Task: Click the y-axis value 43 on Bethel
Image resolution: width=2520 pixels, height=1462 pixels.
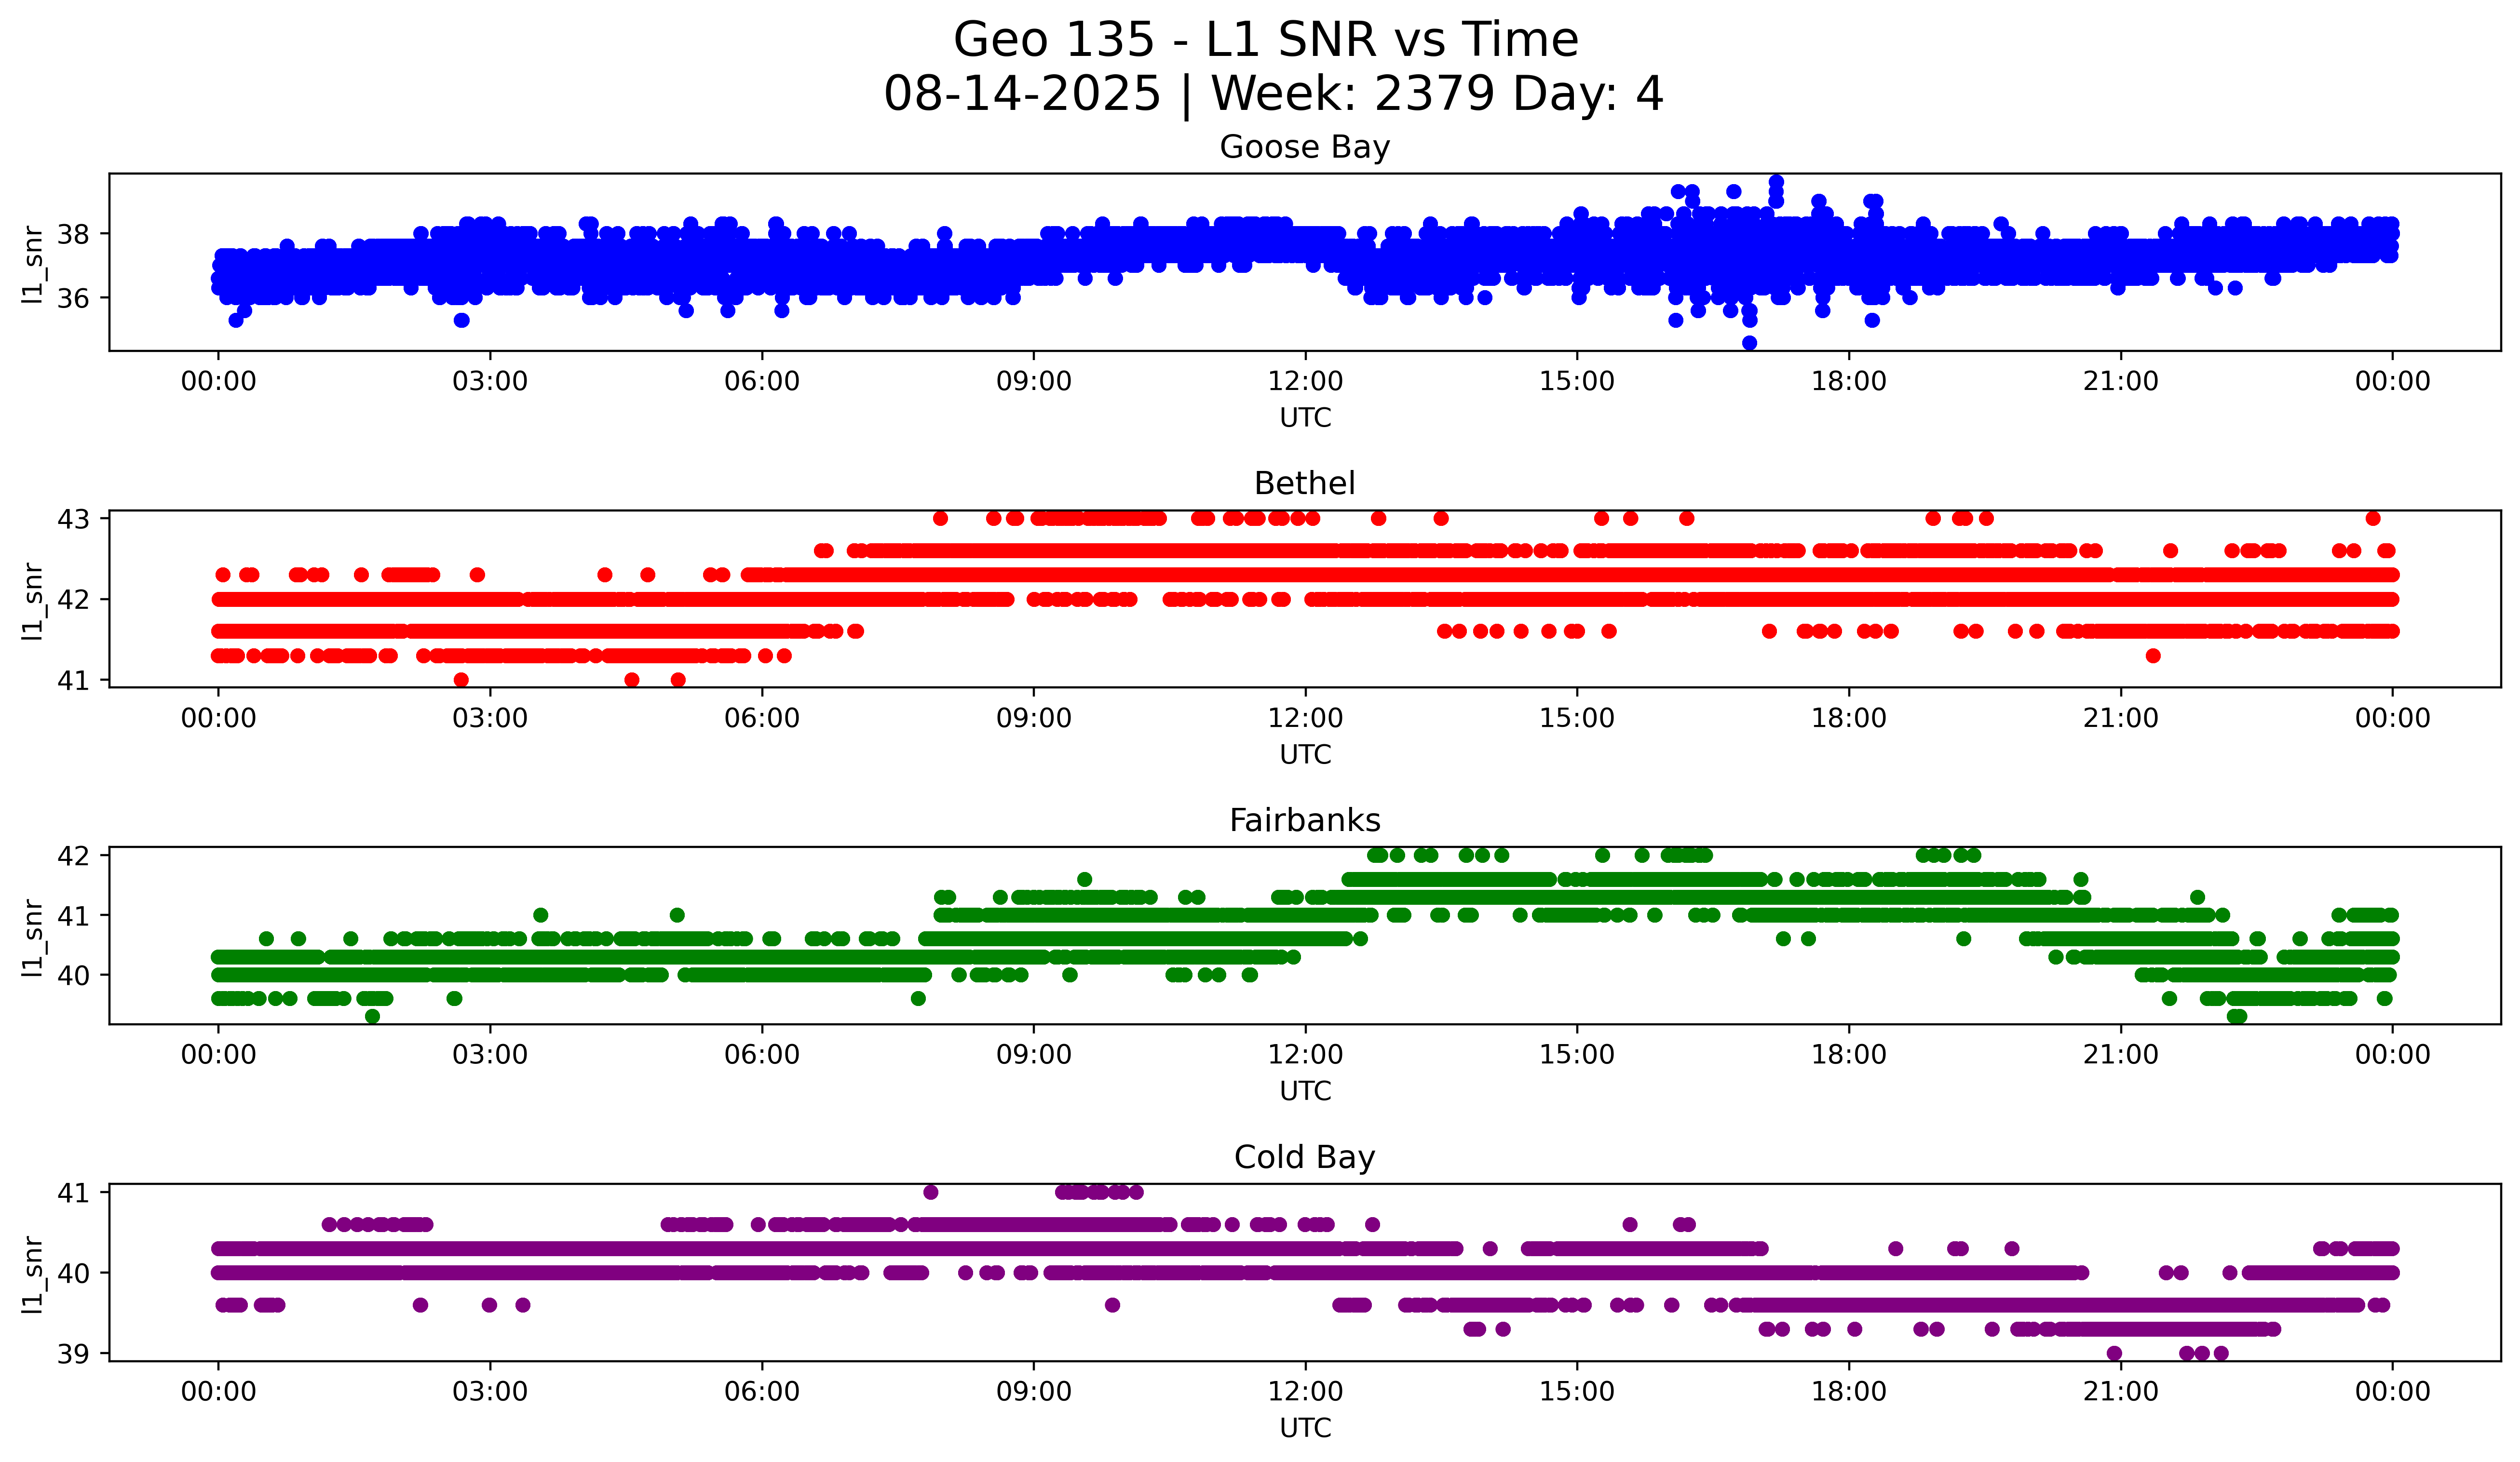Action: pos(73,519)
